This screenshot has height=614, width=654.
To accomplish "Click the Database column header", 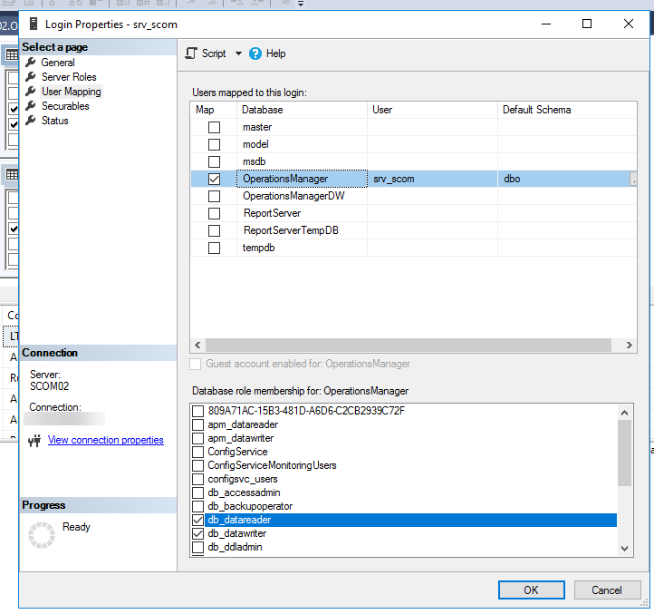I will (303, 110).
